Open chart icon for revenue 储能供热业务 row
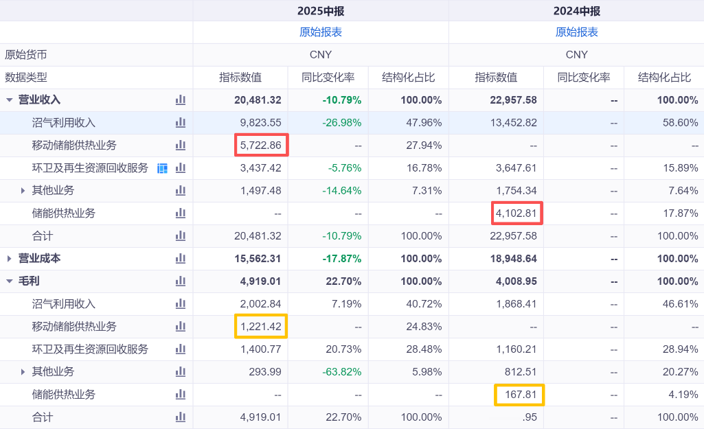 pos(181,213)
